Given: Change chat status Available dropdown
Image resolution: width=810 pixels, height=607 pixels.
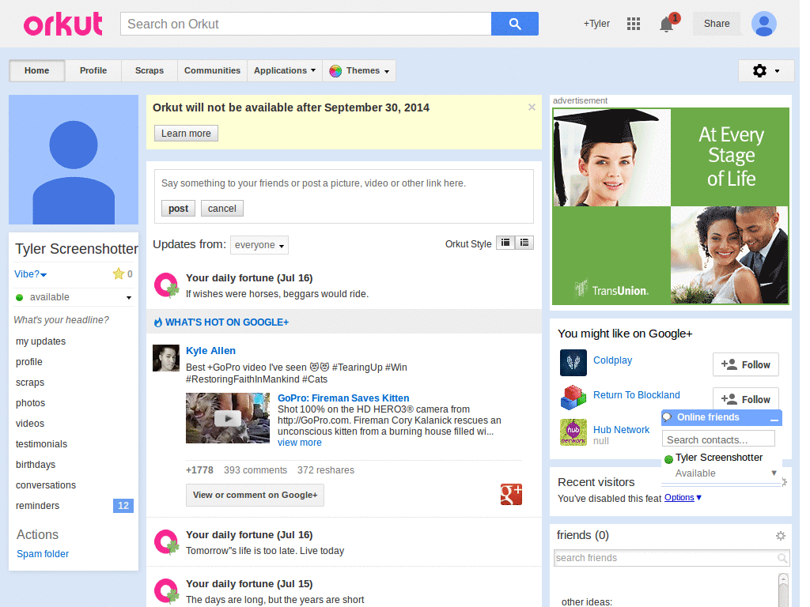Looking at the screenshot, I should [x=725, y=473].
